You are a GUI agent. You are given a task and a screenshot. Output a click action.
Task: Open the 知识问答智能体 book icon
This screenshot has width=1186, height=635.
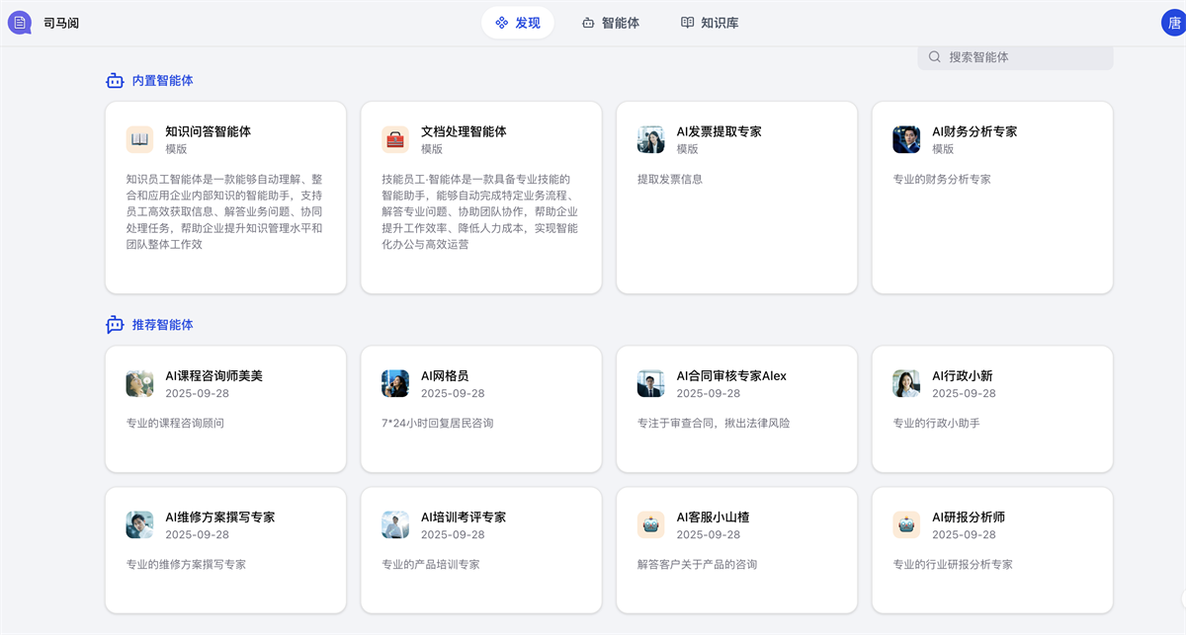[x=139, y=139]
